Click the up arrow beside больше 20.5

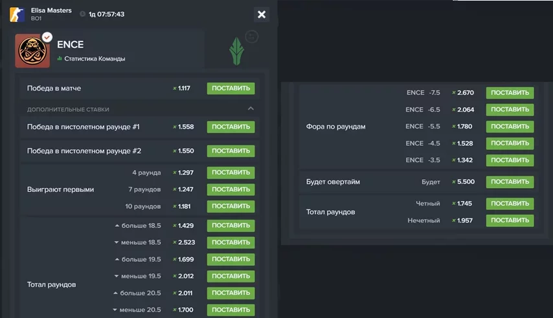(115, 293)
